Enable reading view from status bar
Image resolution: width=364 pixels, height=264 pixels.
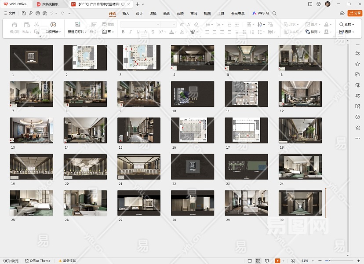267,261
